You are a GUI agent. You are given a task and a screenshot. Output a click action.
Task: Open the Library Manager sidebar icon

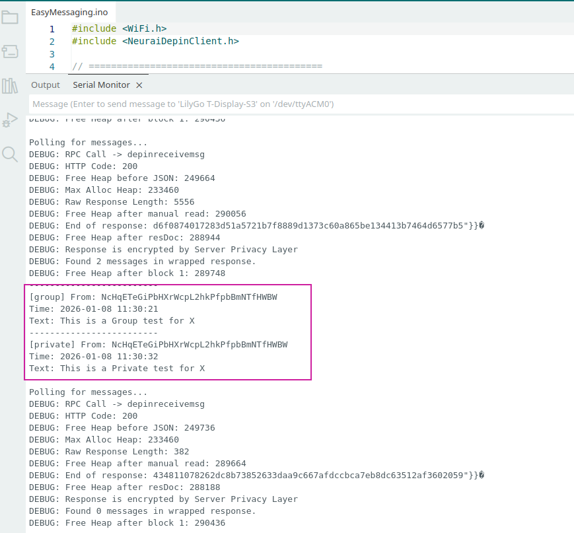[x=10, y=86]
